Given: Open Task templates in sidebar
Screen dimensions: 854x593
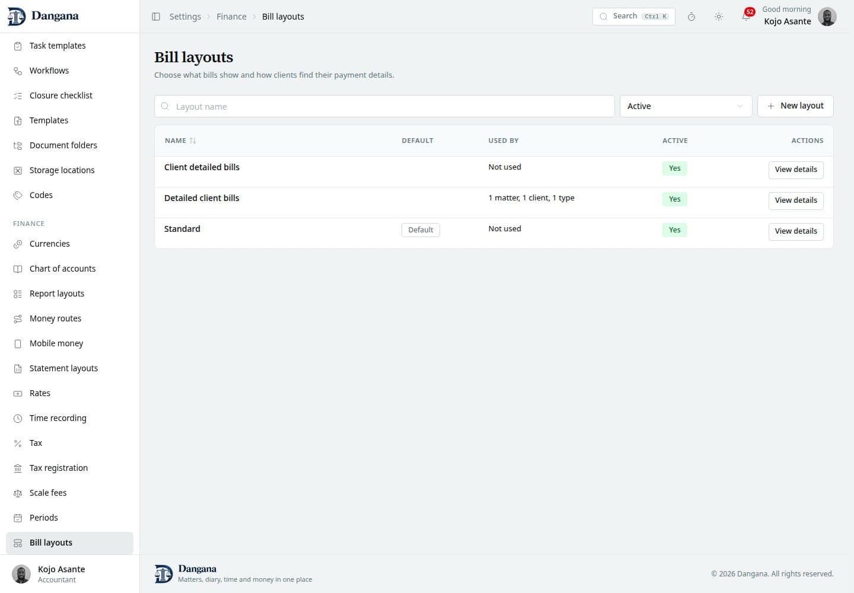Looking at the screenshot, I should click(69, 46).
